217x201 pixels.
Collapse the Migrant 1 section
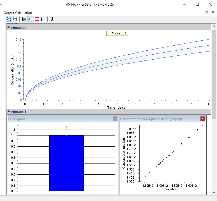(9, 112)
